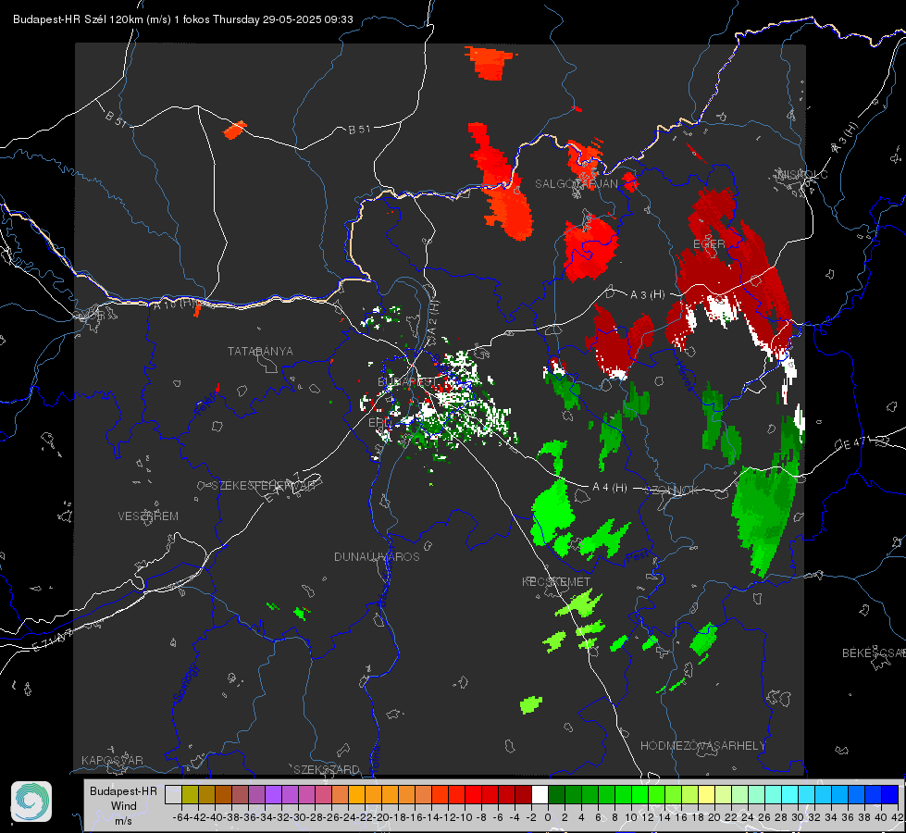906x833 pixels.
Task: Click the light gray first swatch in wind legend
Action: (x=173, y=794)
